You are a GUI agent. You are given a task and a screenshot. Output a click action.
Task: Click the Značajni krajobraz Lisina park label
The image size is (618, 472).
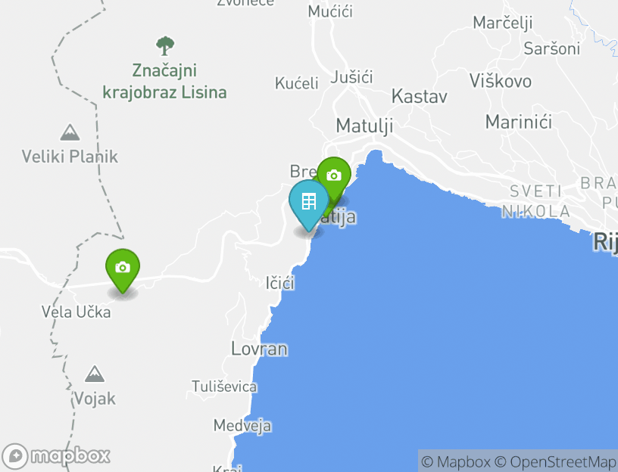pos(165,82)
